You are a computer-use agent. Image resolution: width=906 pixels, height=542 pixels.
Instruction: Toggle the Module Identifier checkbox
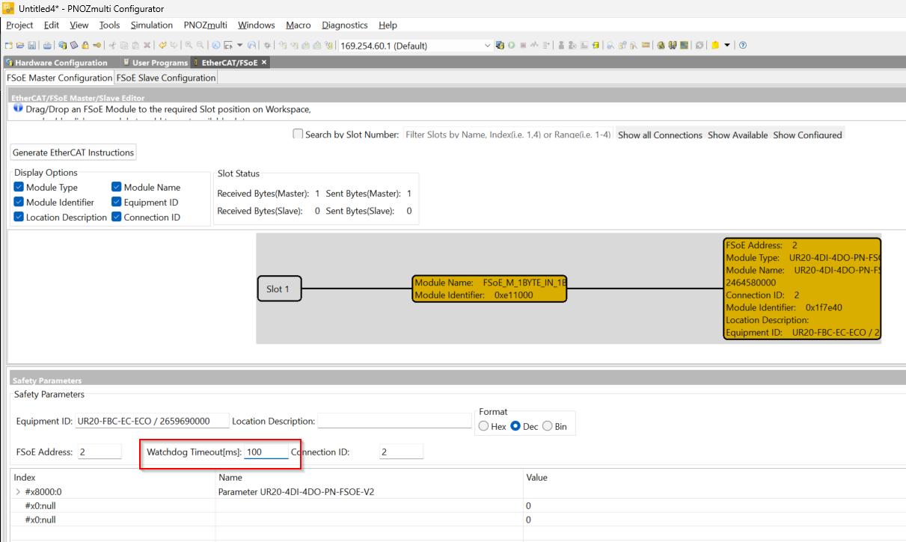pyautogui.click(x=19, y=203)
